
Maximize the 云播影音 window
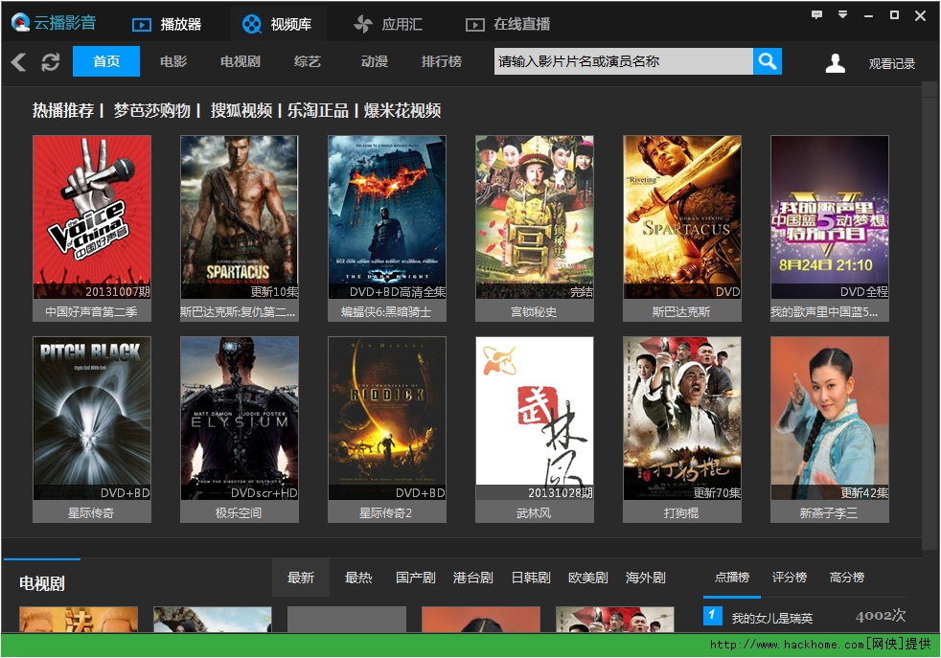click(x=894, y=15)
